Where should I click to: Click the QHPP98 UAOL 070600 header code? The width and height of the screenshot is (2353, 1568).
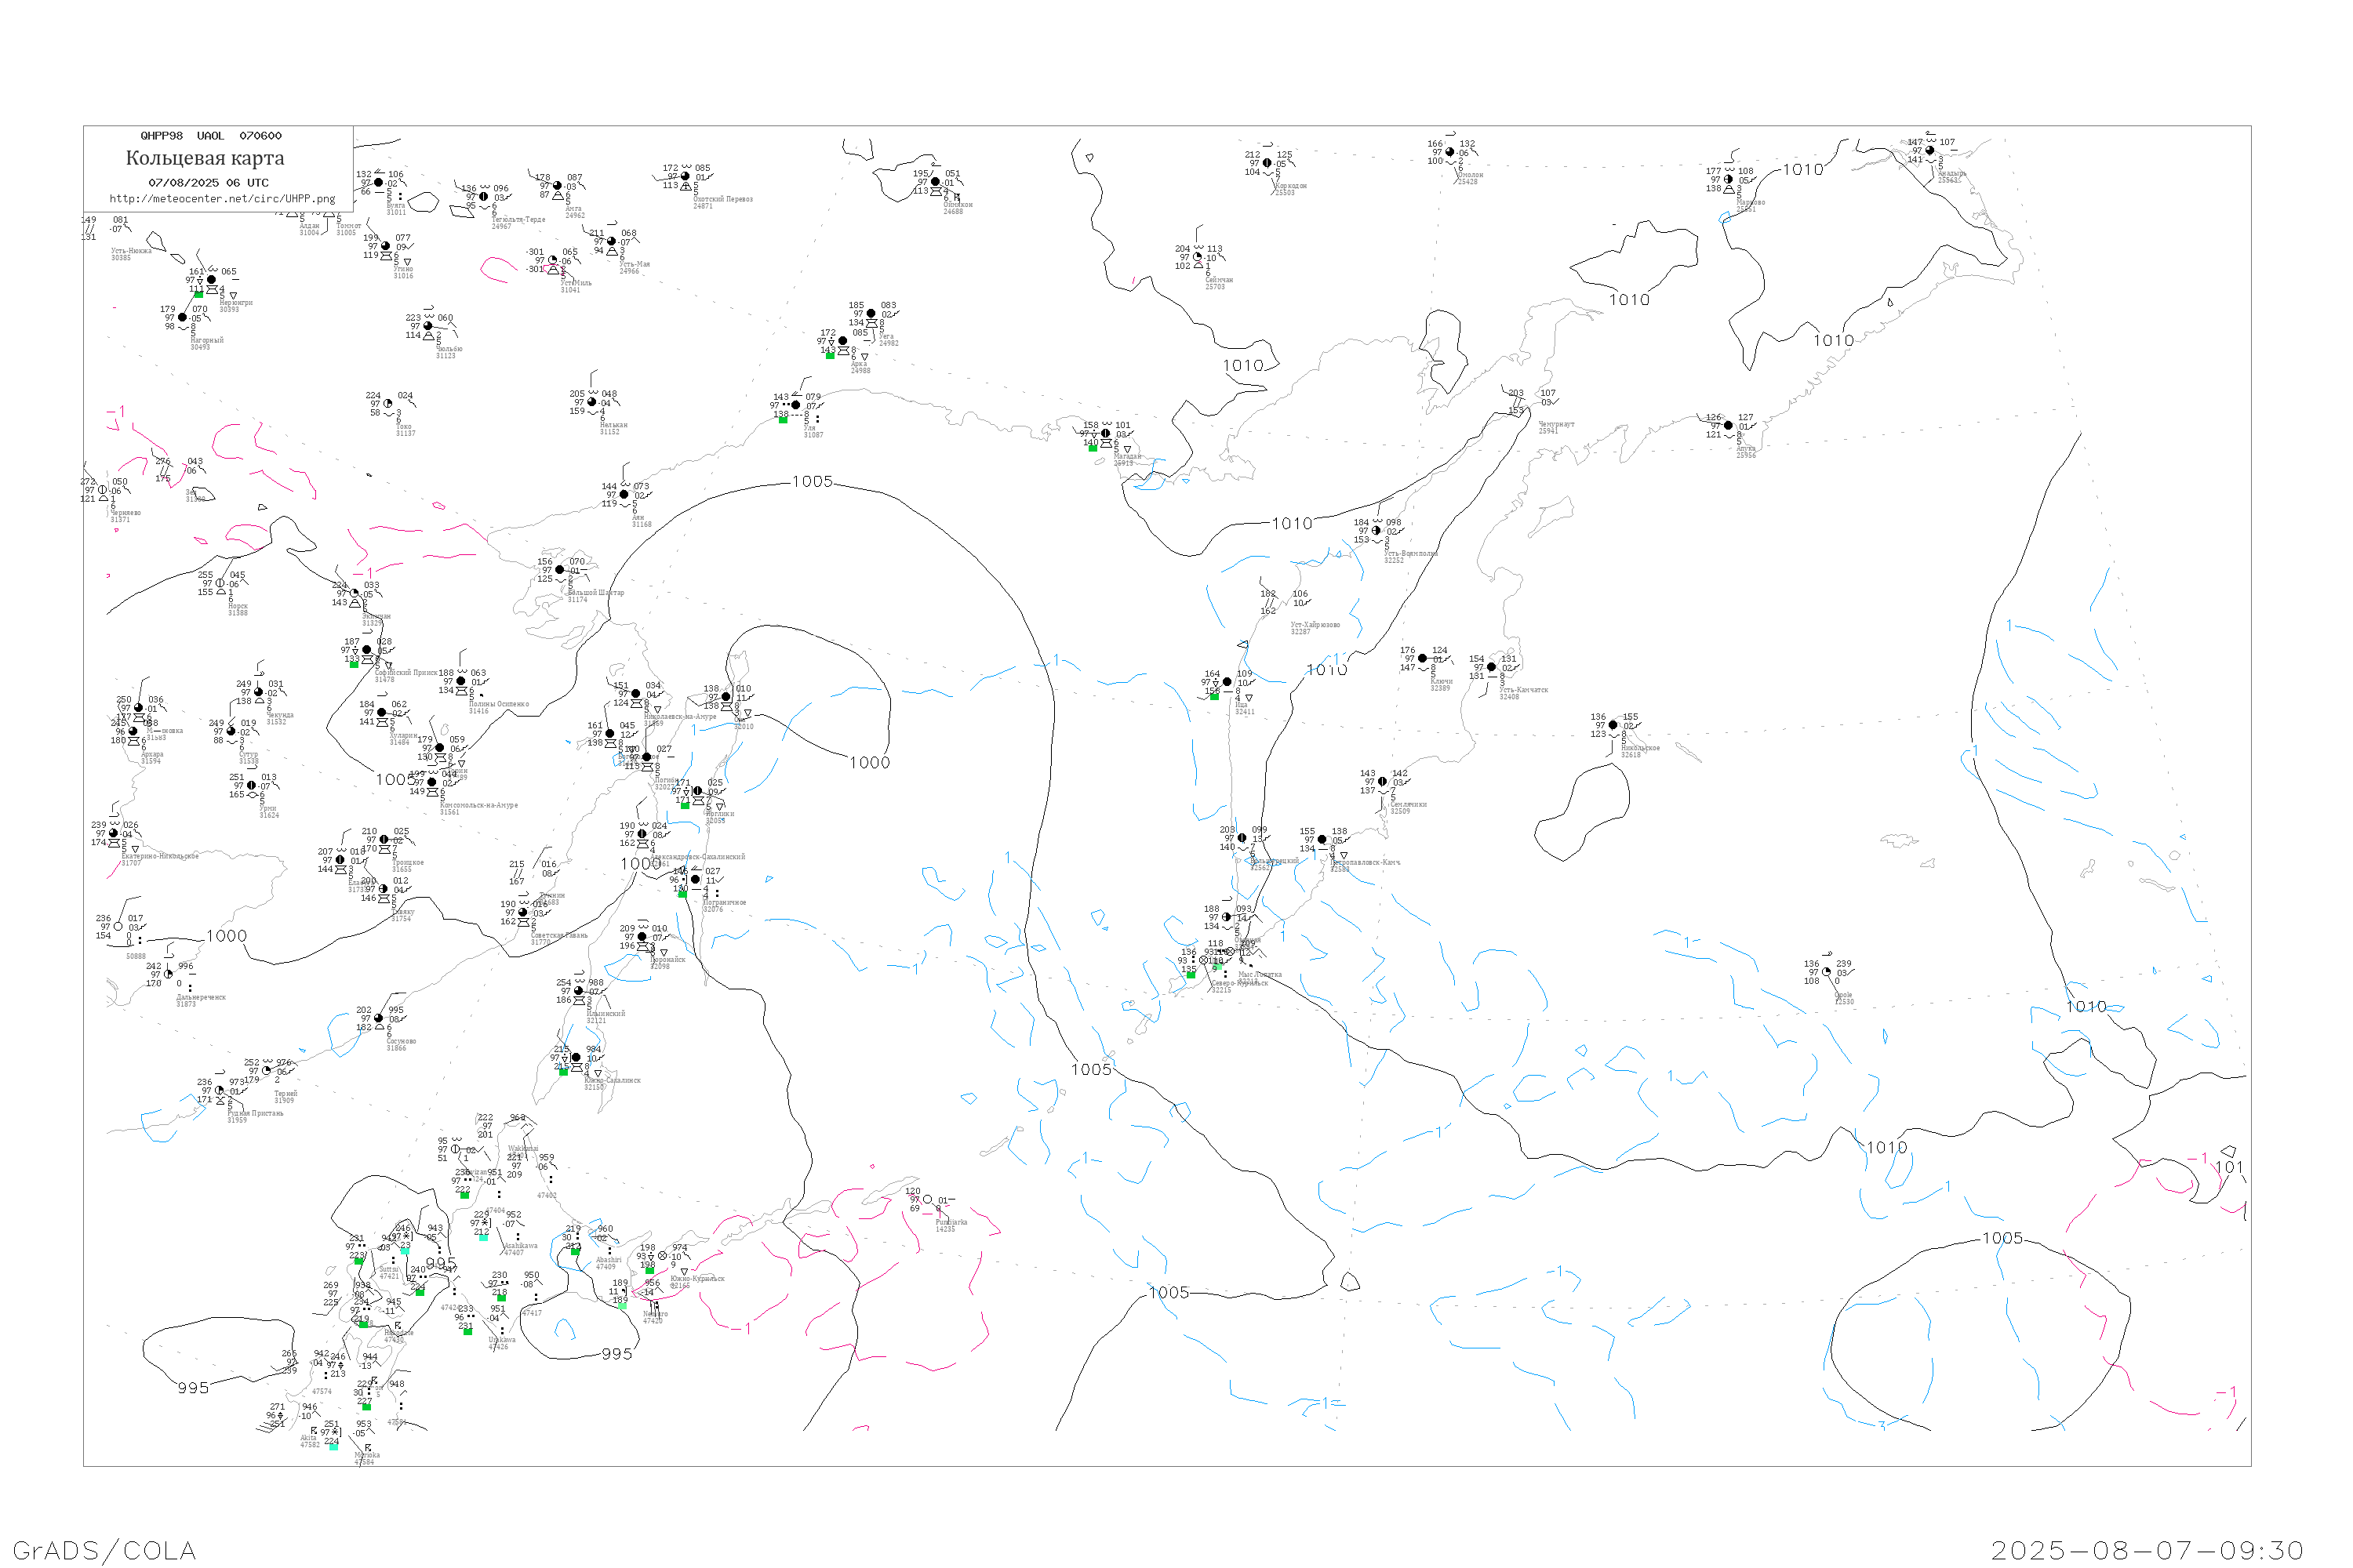click(211, 136)
